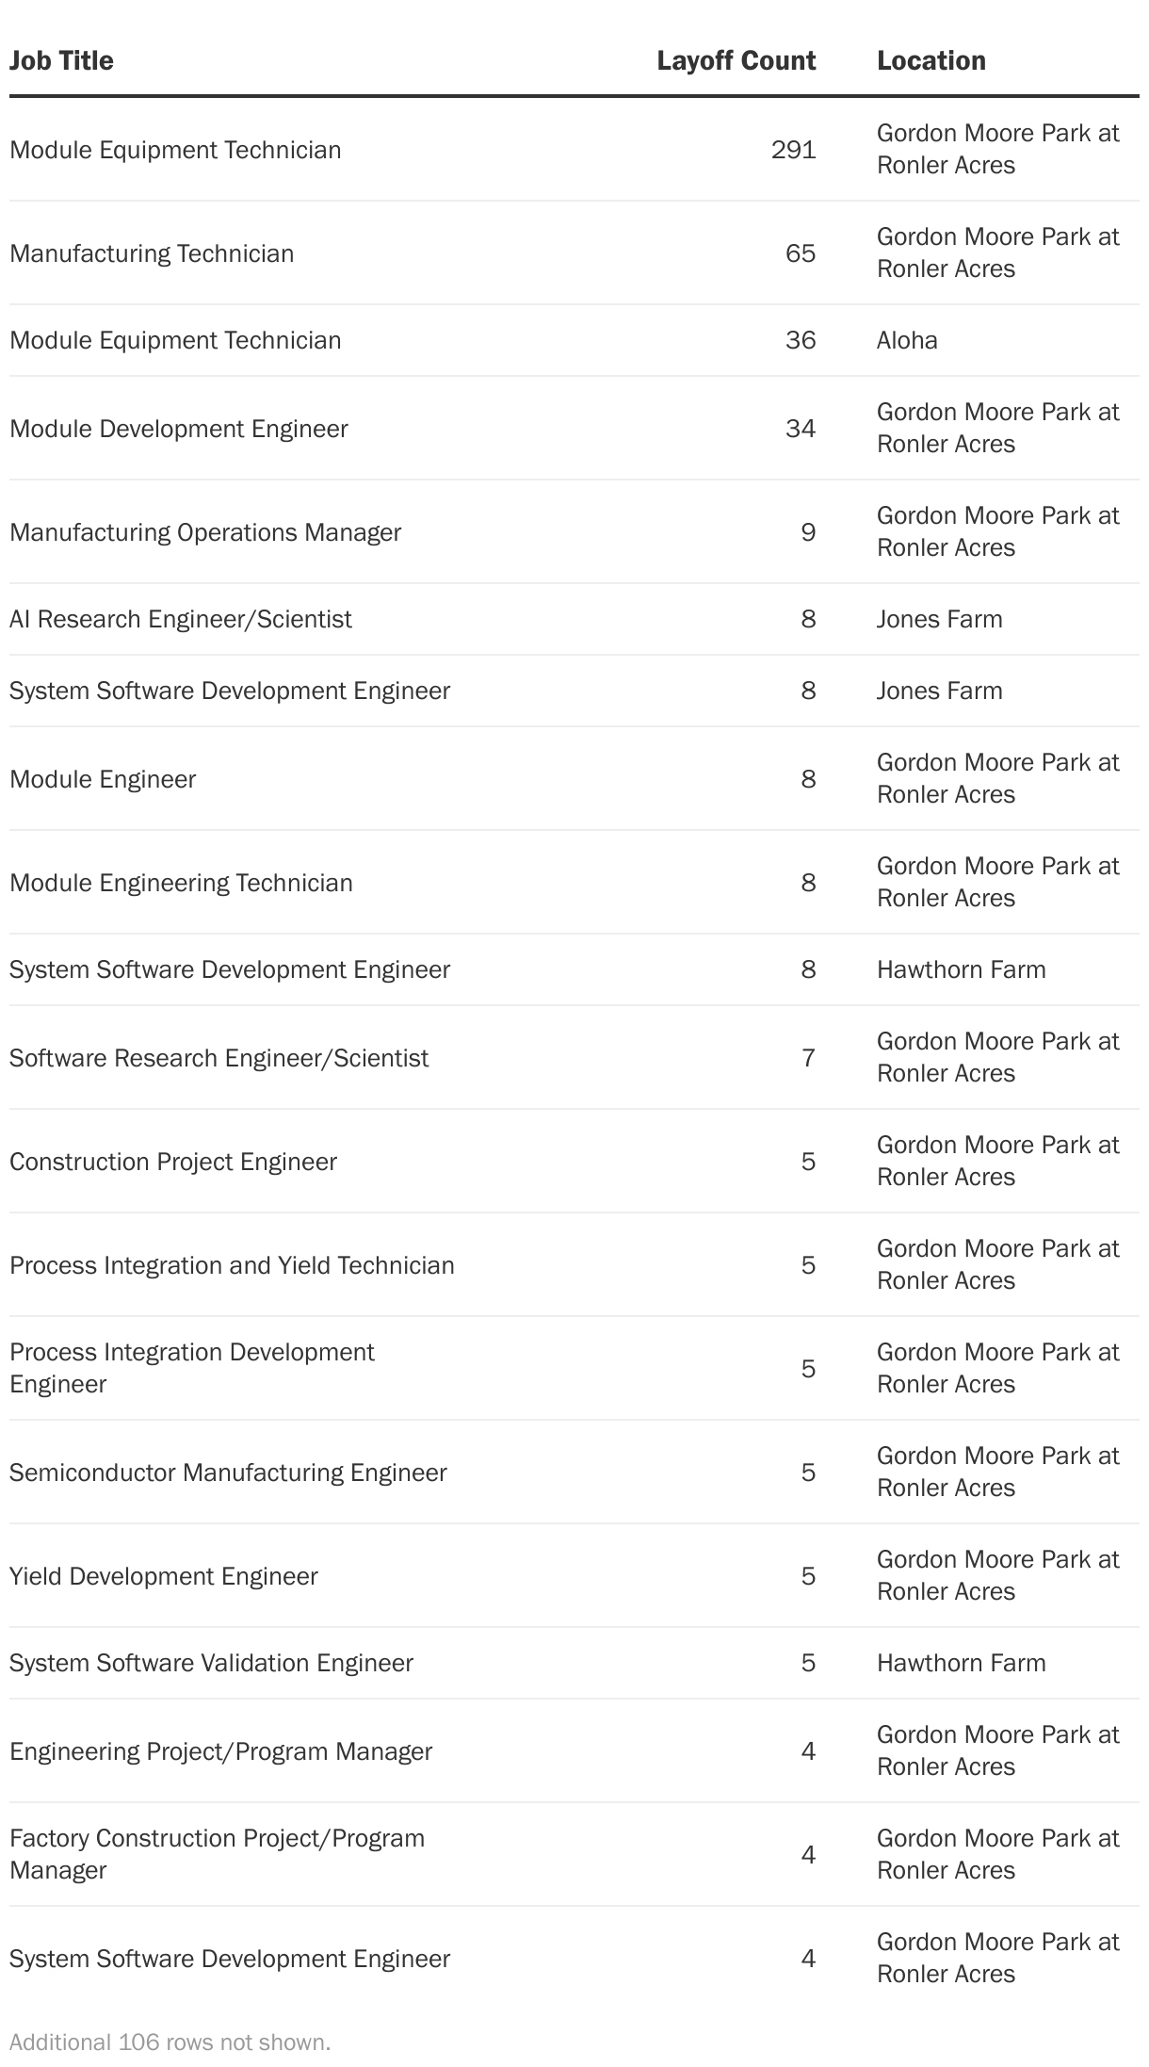Click the Location column header
Image resolution: width=1149 pixels, height=2067 pixels.
click(931, 60)
